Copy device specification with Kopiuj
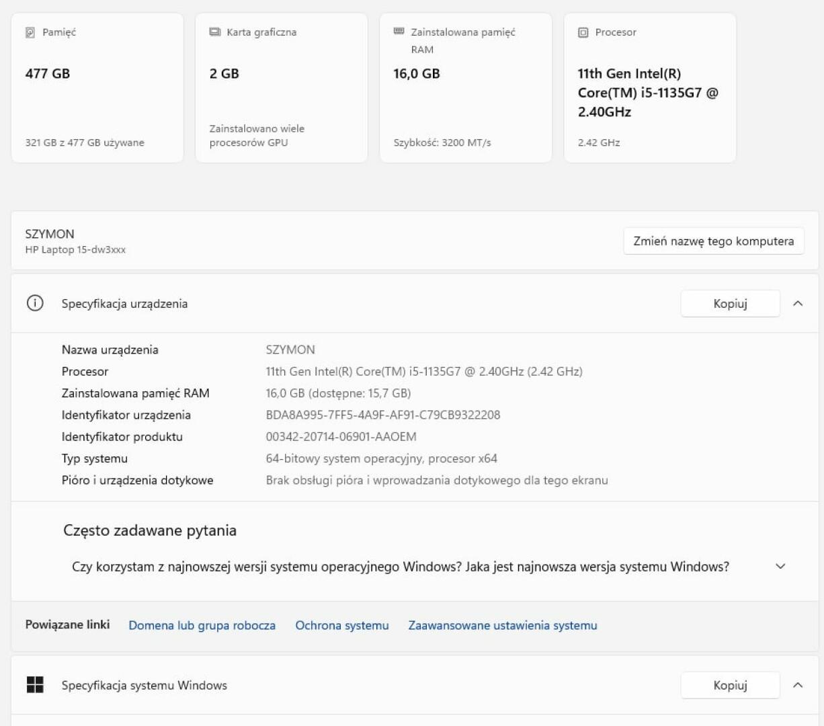 pyautogui.click(x=730, y=303)
